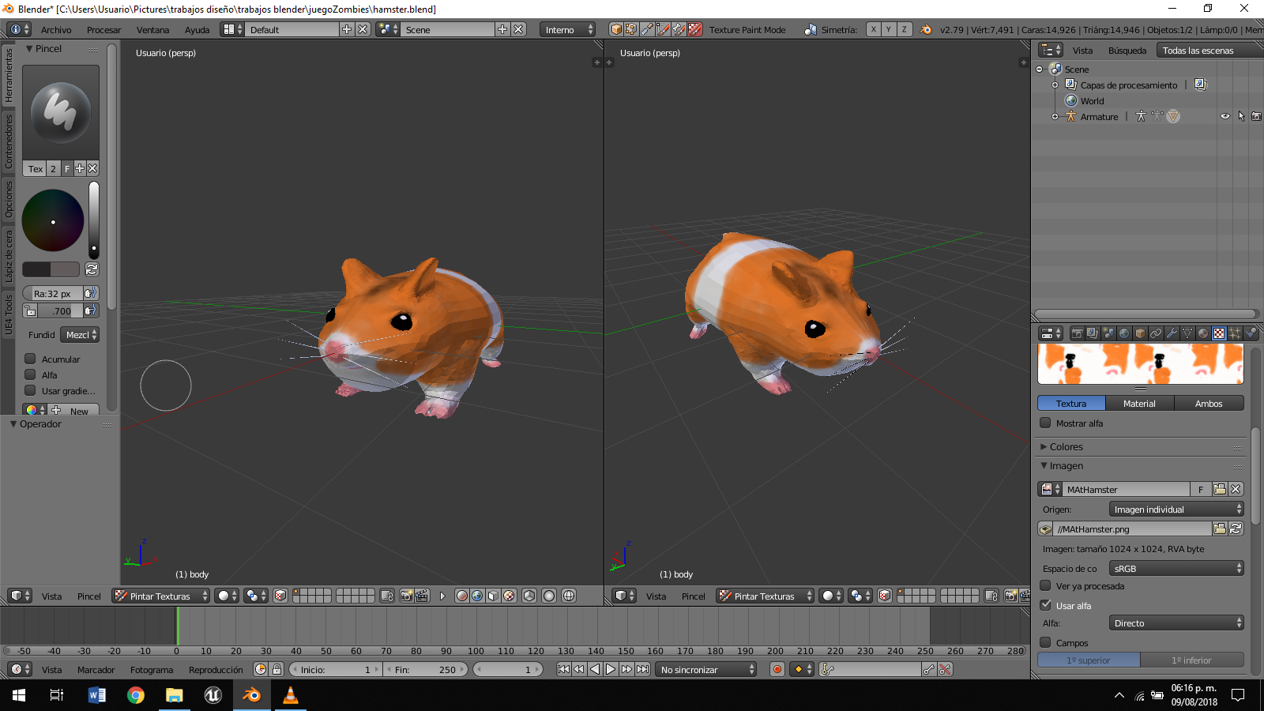Screen dimensions: 1264x711
Task: Enable the Usar gradiente checkbox
Action: tap(30, 390)
